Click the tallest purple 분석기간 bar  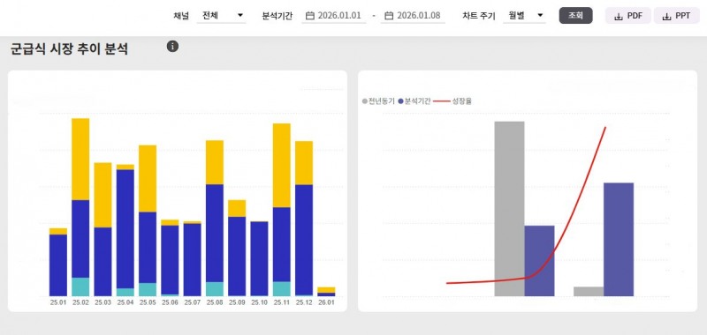tap(619, 239)
